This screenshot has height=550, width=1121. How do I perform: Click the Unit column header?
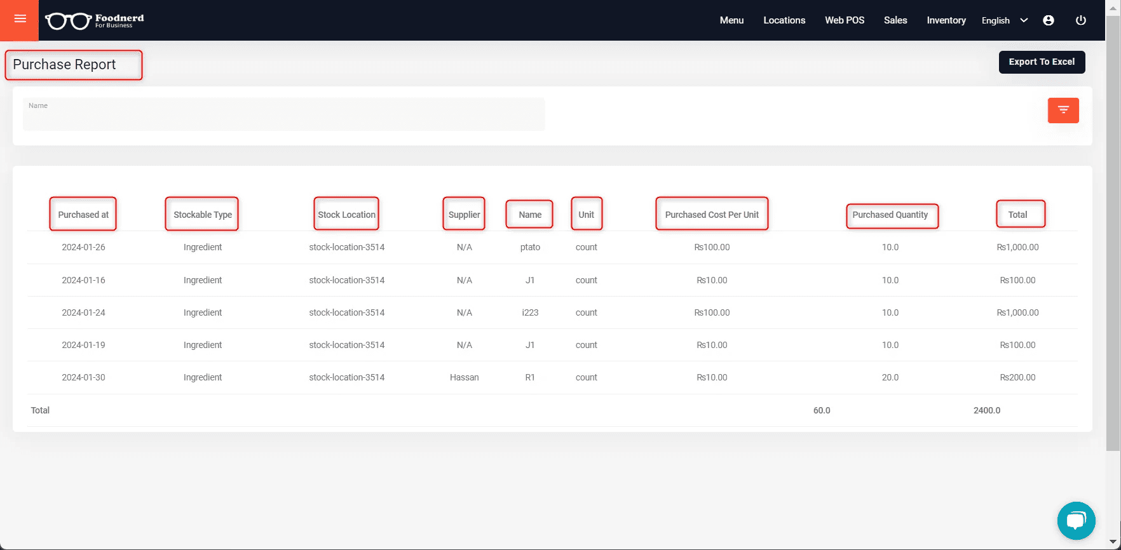click(586, 215)
